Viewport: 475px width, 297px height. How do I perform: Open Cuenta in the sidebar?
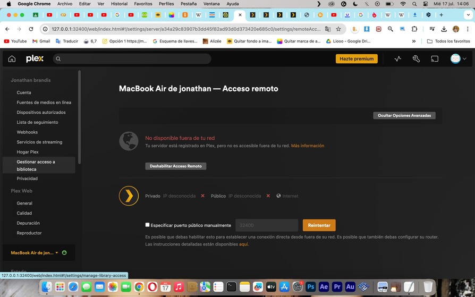pyautogui.click(x=24, y=92)
